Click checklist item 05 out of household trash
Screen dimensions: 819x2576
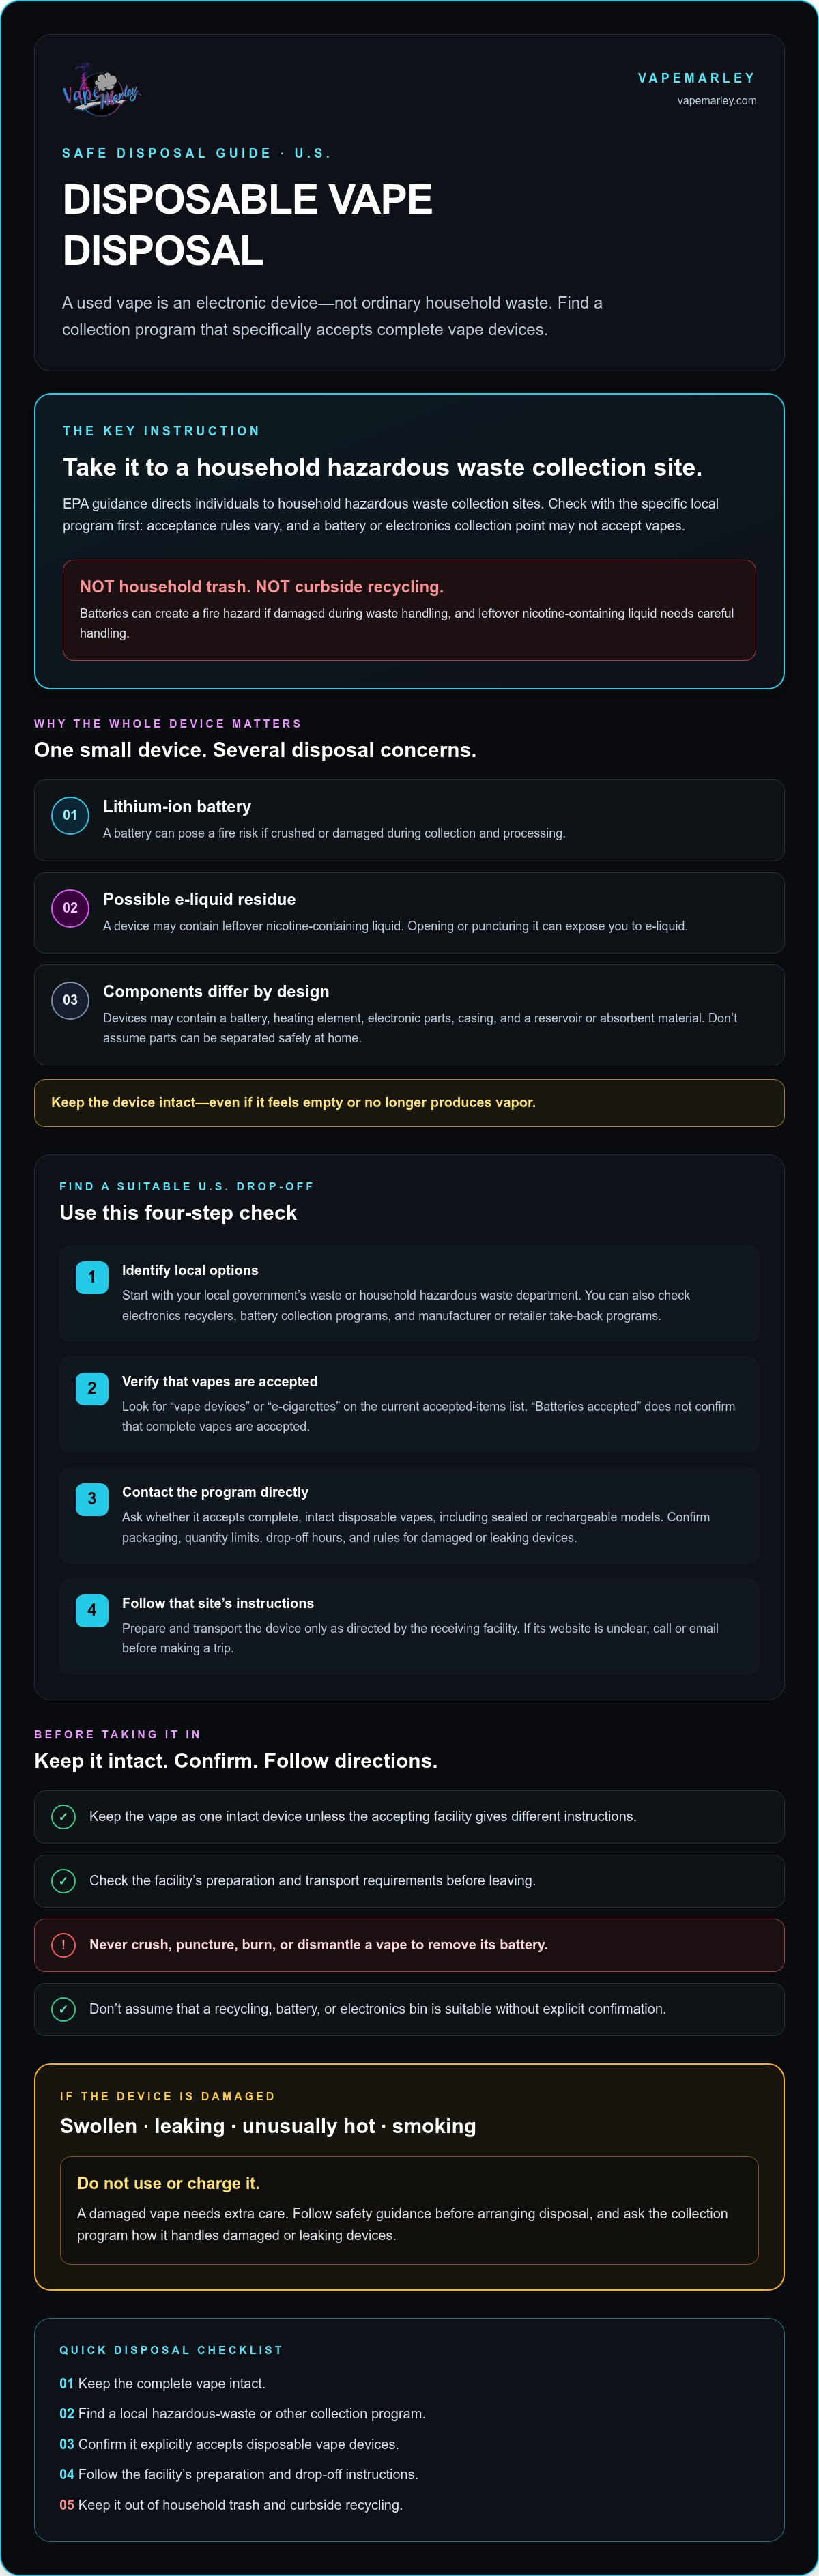coord(231,2505)
